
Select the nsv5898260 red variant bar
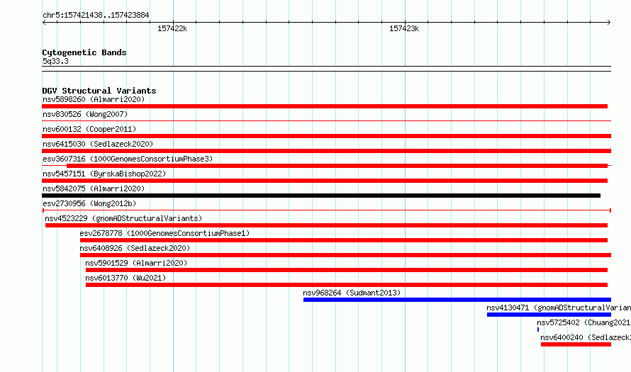(x=325, y=106)
